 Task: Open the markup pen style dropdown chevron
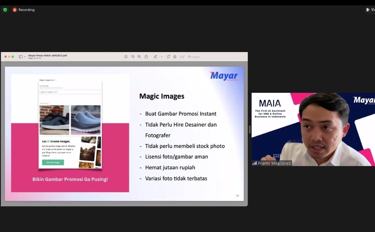162,57
